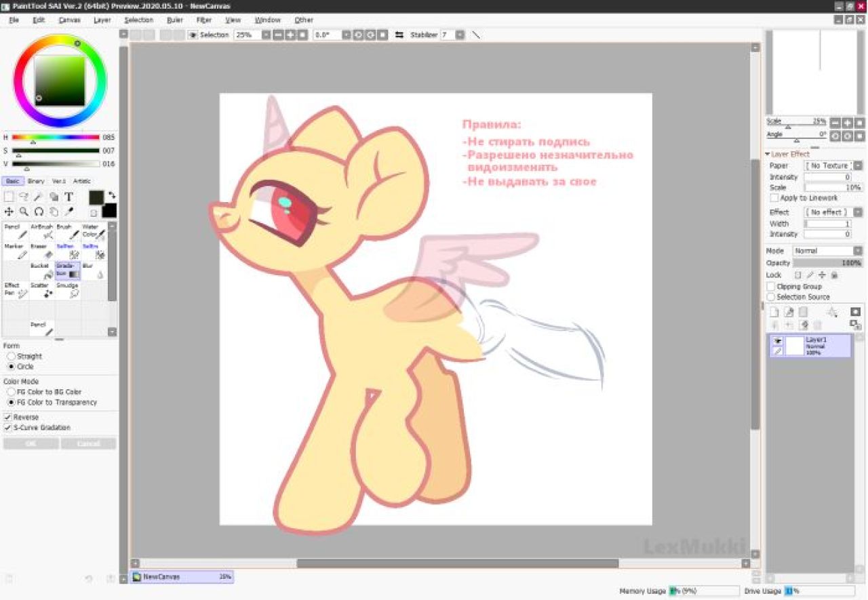Enable Apply to Linework checkbox
This screenshot has height=600, width=868.
774,198
